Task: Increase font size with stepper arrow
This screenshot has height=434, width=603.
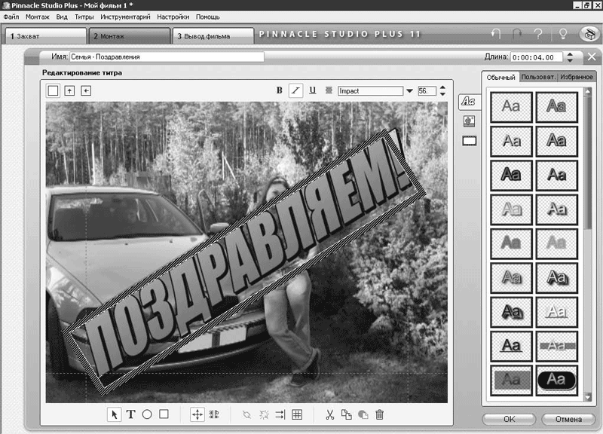Action: (442, 87)
